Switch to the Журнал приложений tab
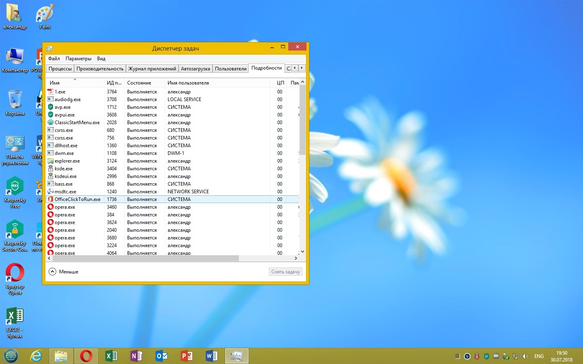The image size is (583, 364). pyautogui.click(x=152, y=69)
